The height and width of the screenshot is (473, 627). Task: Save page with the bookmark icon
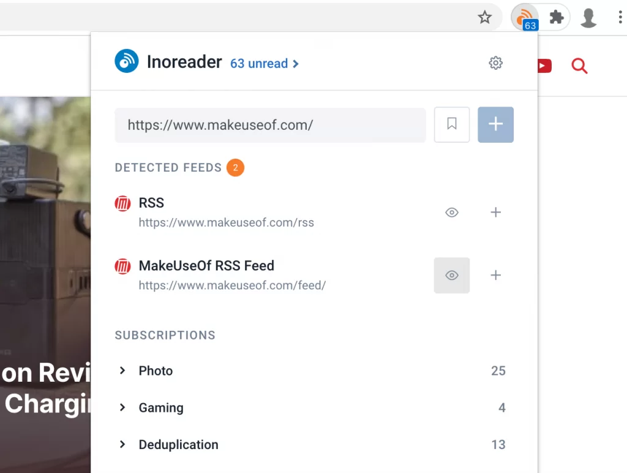tap(452, 124)
